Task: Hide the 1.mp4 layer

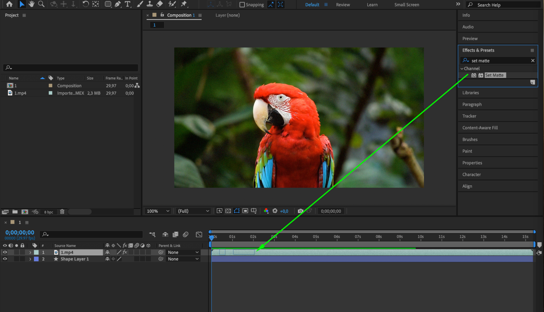Action: pyautogui.click(x=5, y=252)
